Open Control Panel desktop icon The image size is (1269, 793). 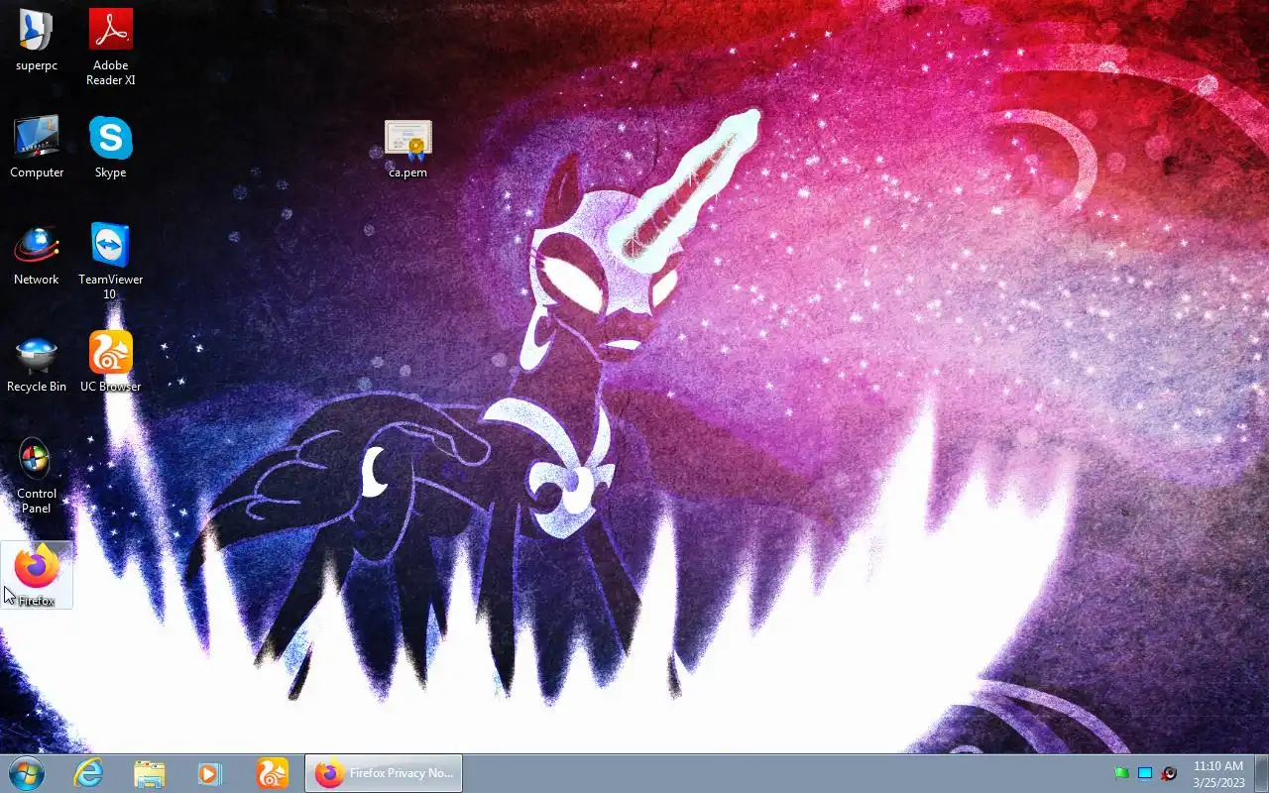[x=37, y=476]
